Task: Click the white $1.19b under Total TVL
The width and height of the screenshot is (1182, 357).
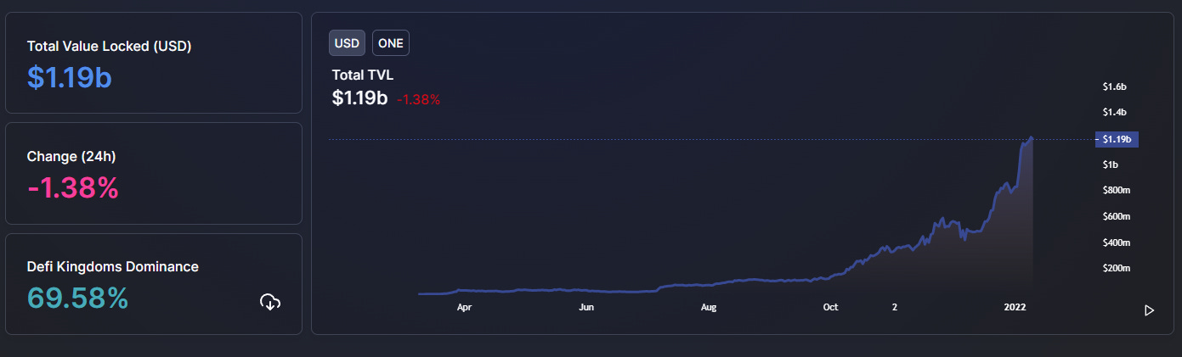Action: (360, 98)
